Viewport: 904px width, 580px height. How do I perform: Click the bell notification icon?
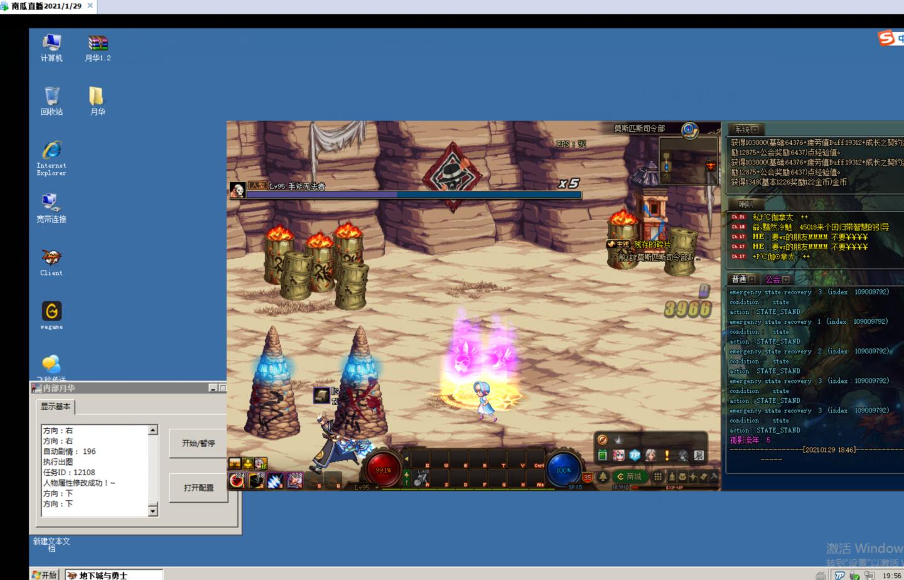point(603,477)
